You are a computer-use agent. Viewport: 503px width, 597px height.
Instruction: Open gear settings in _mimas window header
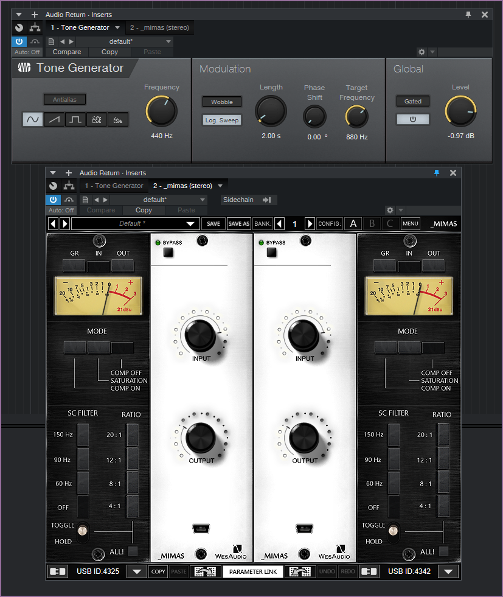tap(390, 210)
